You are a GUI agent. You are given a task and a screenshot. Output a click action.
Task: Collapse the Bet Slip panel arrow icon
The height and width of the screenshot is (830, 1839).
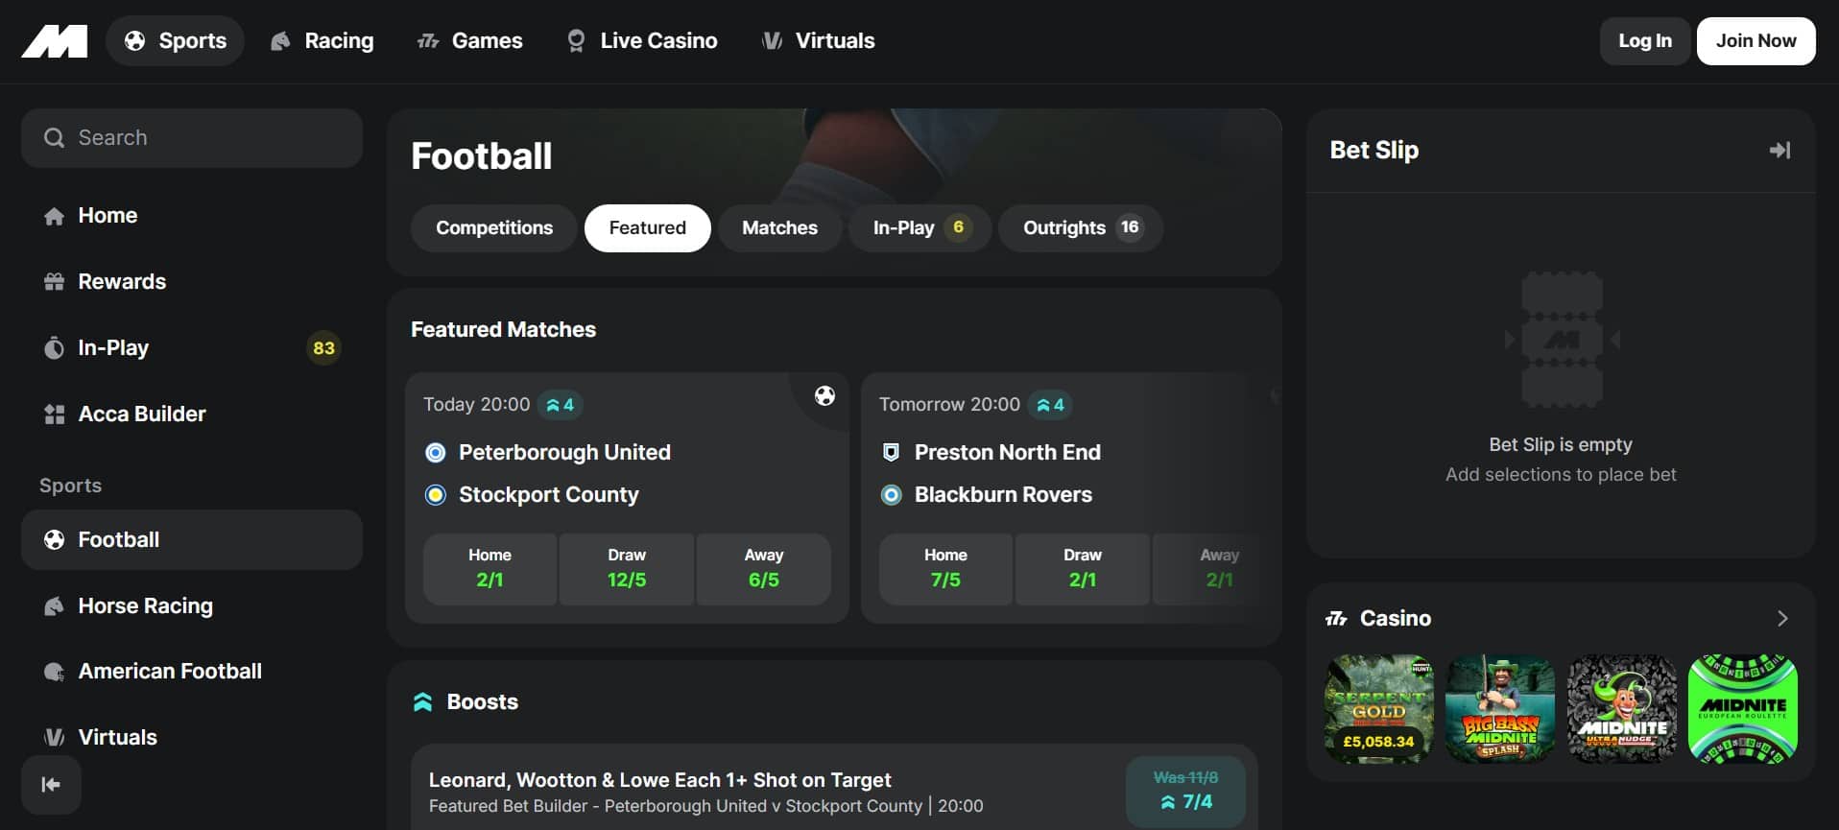1779,151
